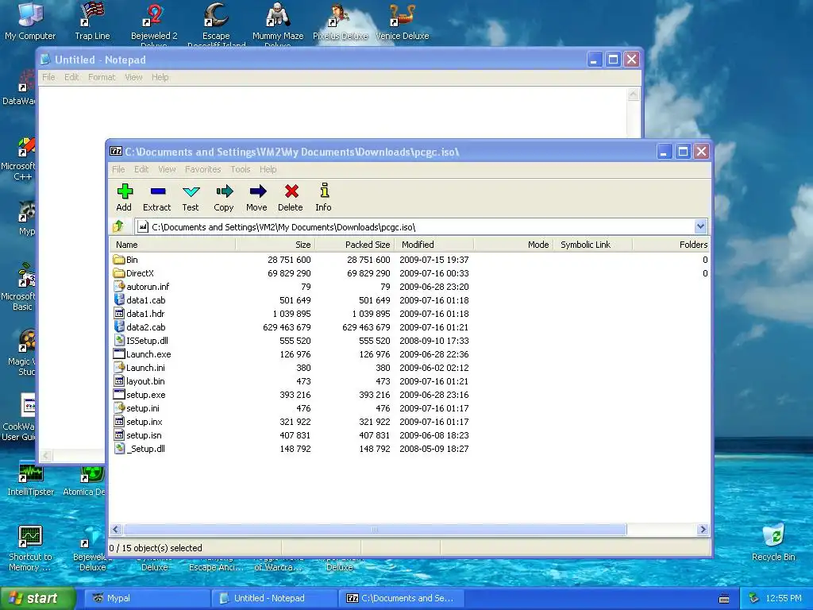Click the horizontal scrollbar thumb in 7-Zip
Viewport: 813px width, 610px height.
pos(375,530)
